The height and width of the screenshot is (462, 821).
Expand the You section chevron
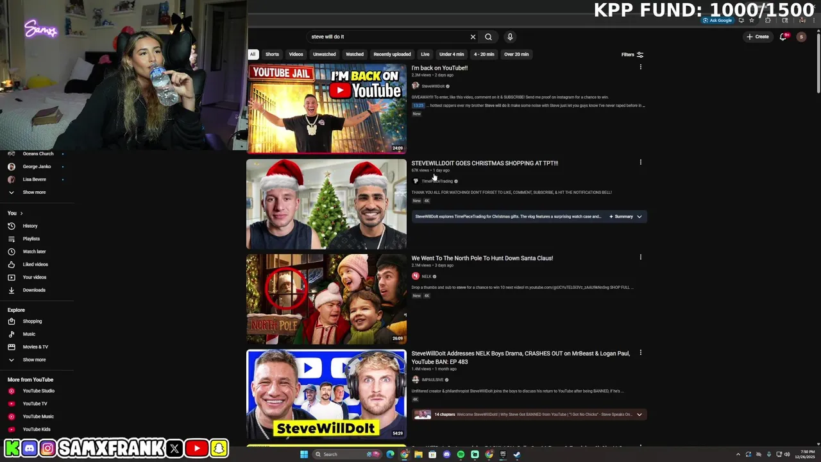[21, 213]
